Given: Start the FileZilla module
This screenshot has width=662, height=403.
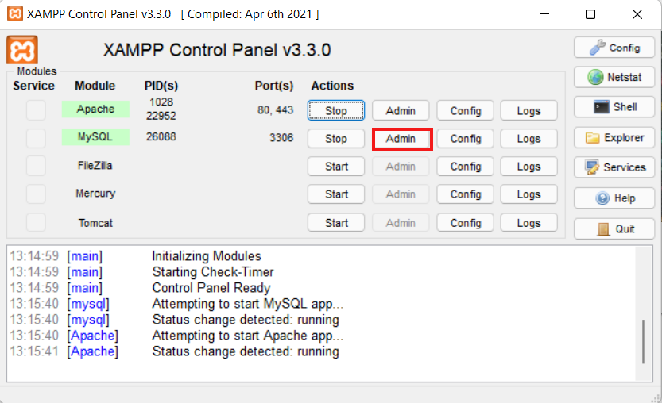Looking at the screenshot, I should pos(336,167).
